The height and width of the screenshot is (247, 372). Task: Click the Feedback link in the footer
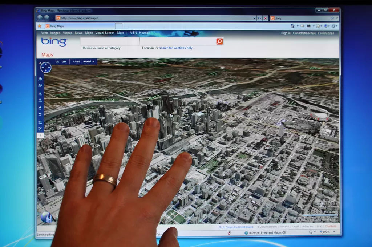click(x=331, y=226)
